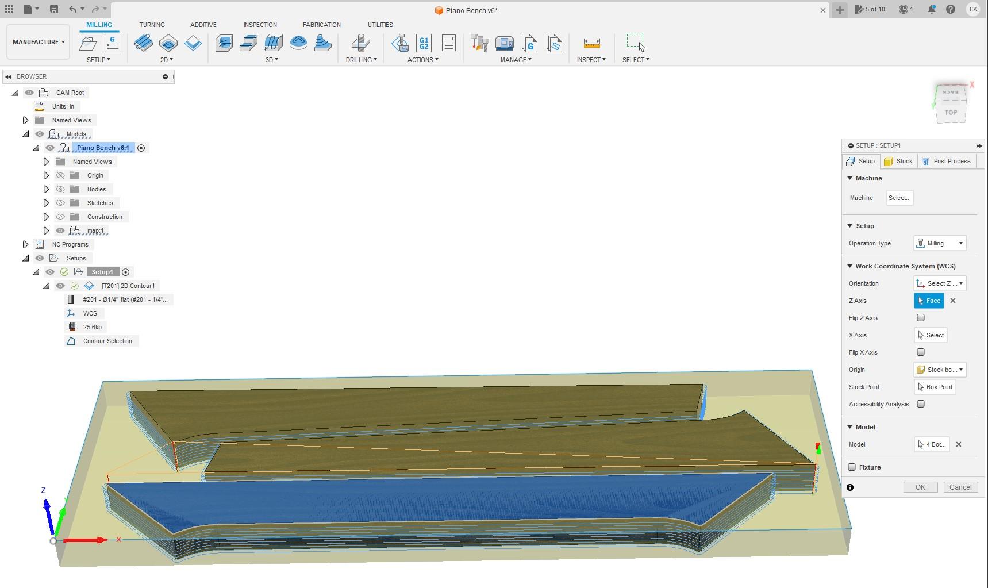Open the Post Process action
This screenshot has width=988, height=588.
click(424, 42)
